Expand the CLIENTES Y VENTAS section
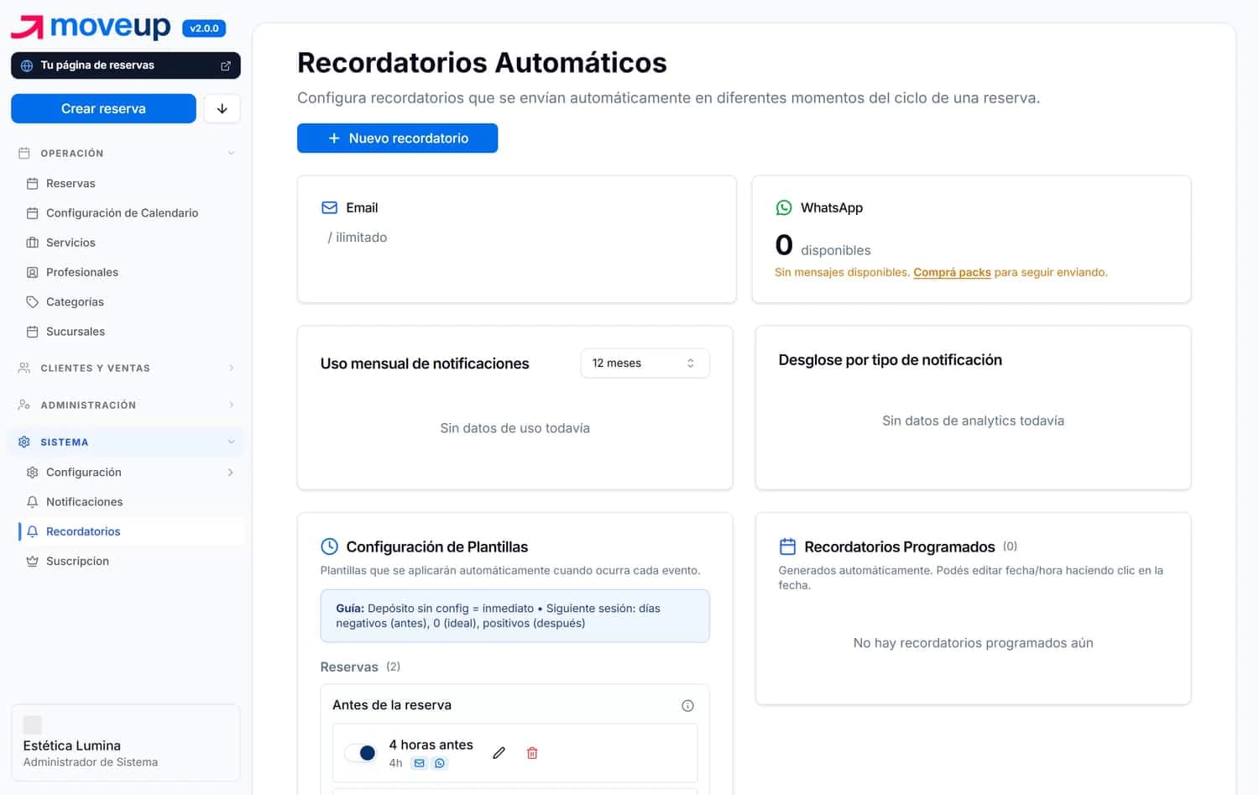The width and height of the screenshot is (1259, 795). pyautogui.click(x=126, y=369)
